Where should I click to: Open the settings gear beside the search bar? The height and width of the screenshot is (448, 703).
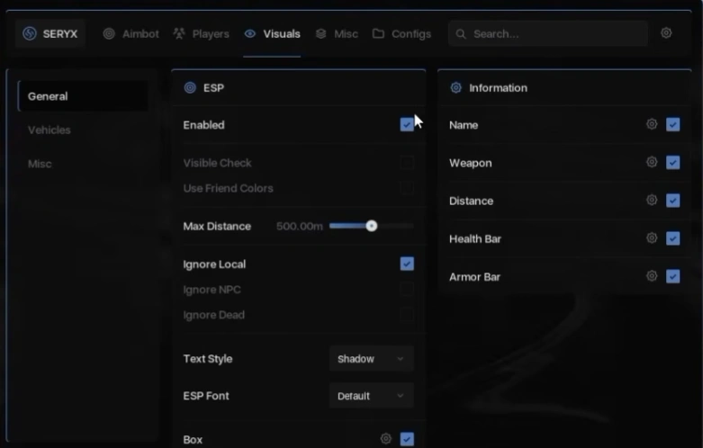pyautogui.click(x=666, y=32)
